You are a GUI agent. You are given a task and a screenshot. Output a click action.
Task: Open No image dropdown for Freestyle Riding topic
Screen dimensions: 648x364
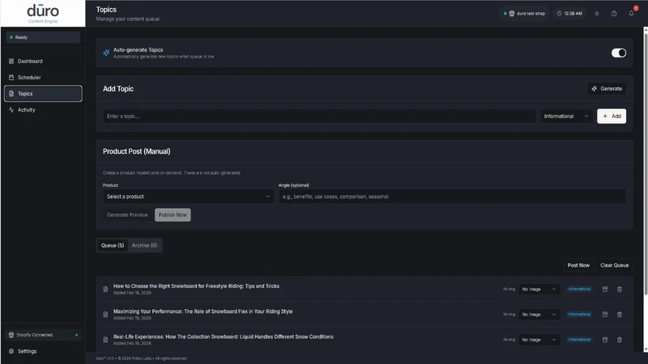point(539,290)
